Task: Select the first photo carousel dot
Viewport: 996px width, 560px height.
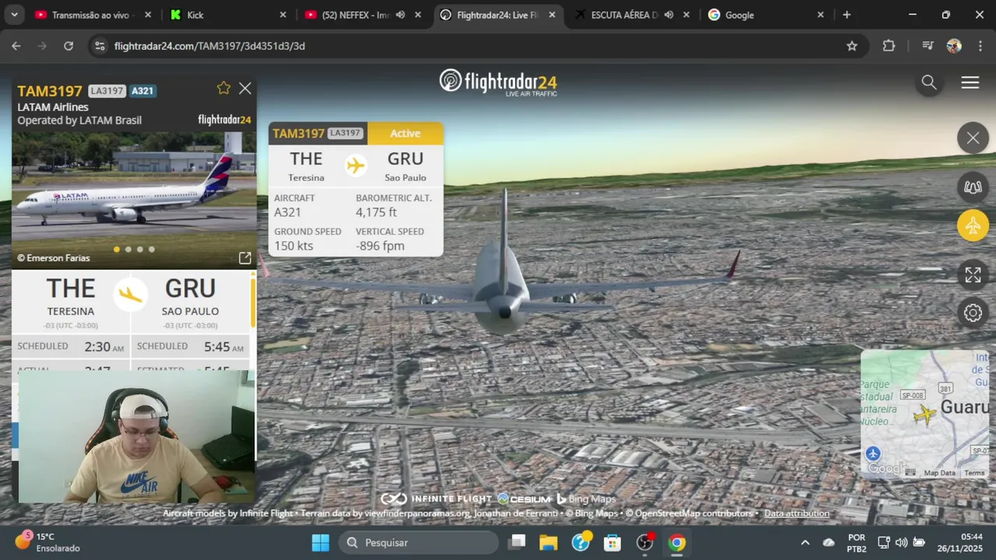Action: click(x=117, y=250)
